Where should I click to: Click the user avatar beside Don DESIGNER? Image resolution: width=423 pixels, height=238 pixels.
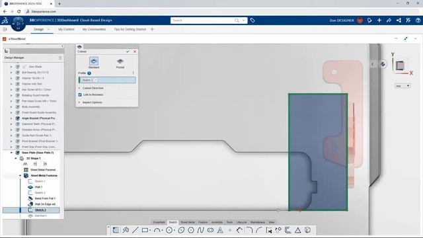pos(360,20)
